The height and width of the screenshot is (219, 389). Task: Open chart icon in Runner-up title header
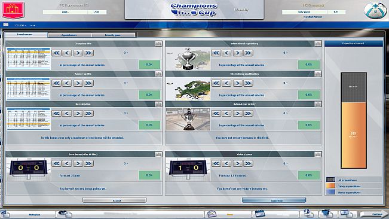[158, 74]
